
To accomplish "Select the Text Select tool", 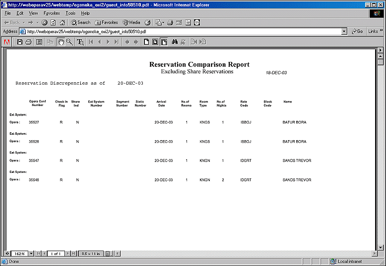I will click(80, 42).
